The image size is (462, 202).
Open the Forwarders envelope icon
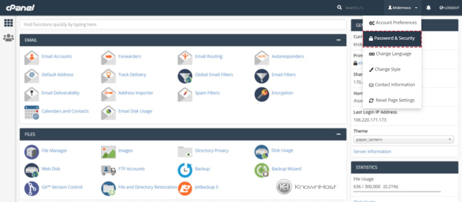108,58
